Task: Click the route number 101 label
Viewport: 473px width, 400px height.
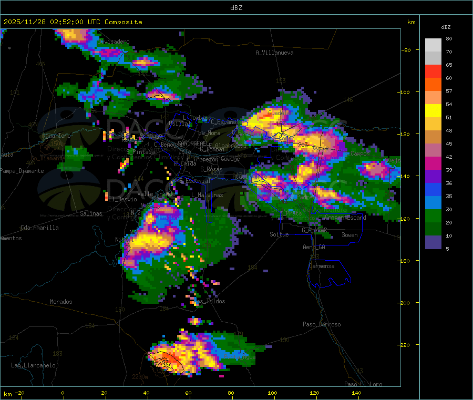Action: click(x=15, y=93)
